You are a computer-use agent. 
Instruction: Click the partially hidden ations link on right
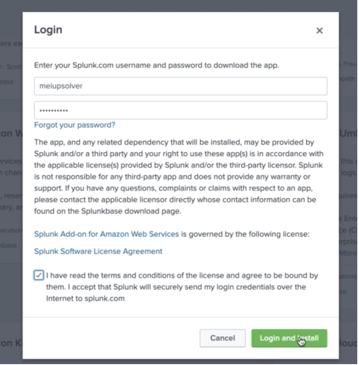(348, 276)
